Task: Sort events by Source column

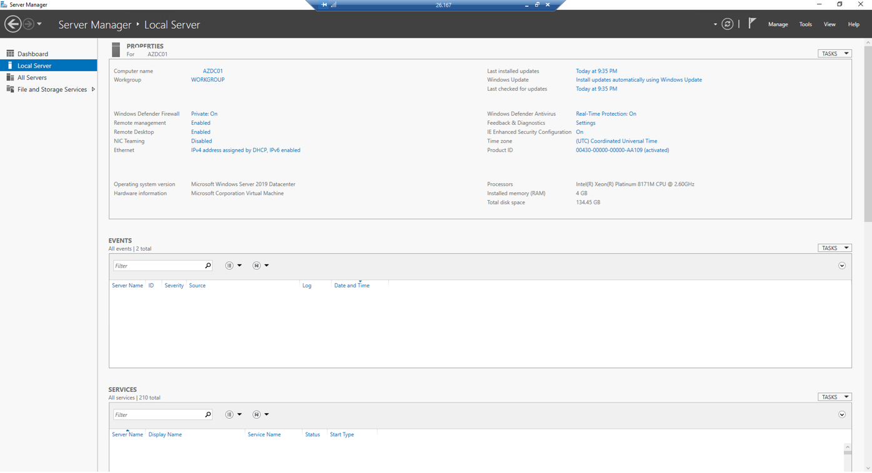Action: [x=197, y=286]
